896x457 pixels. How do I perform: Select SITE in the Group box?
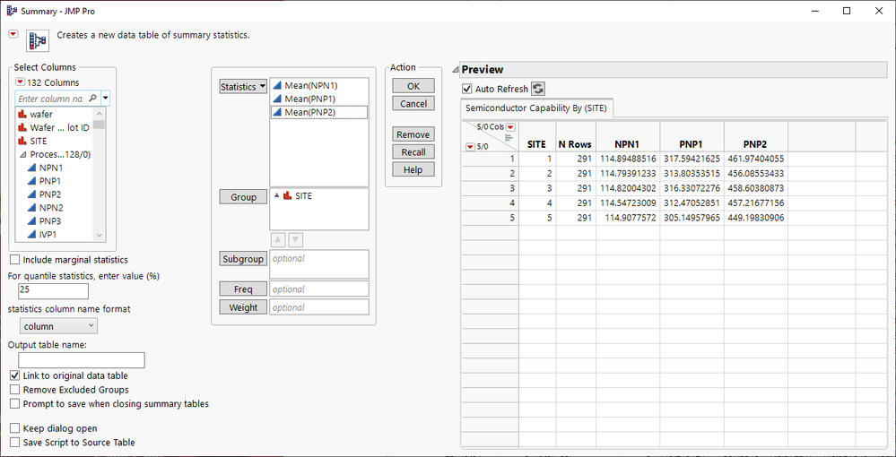tap(303, 196)
